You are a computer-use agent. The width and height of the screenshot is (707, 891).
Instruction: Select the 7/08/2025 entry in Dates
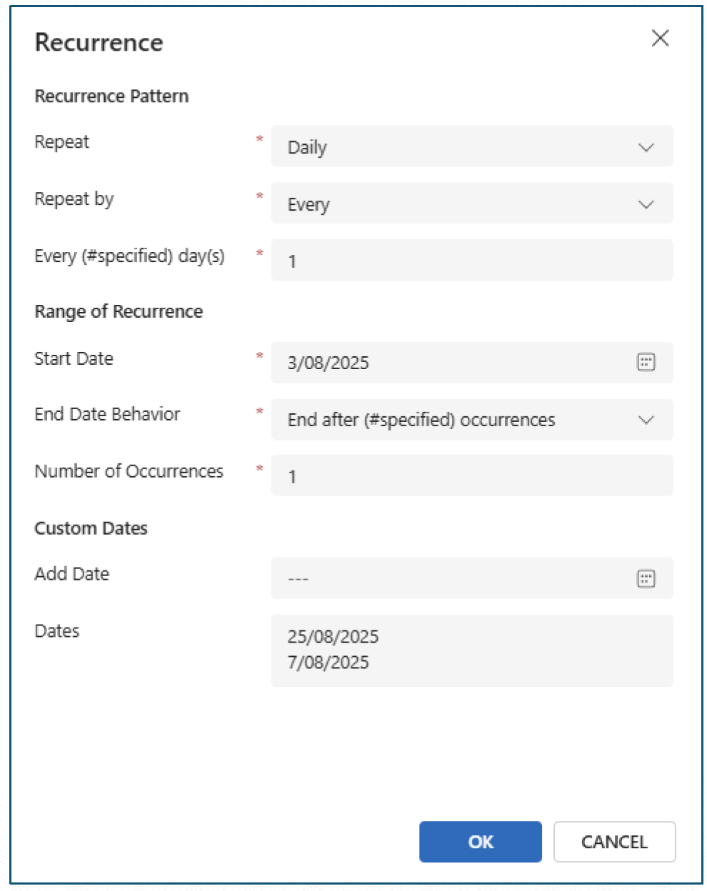click(329, 663)
